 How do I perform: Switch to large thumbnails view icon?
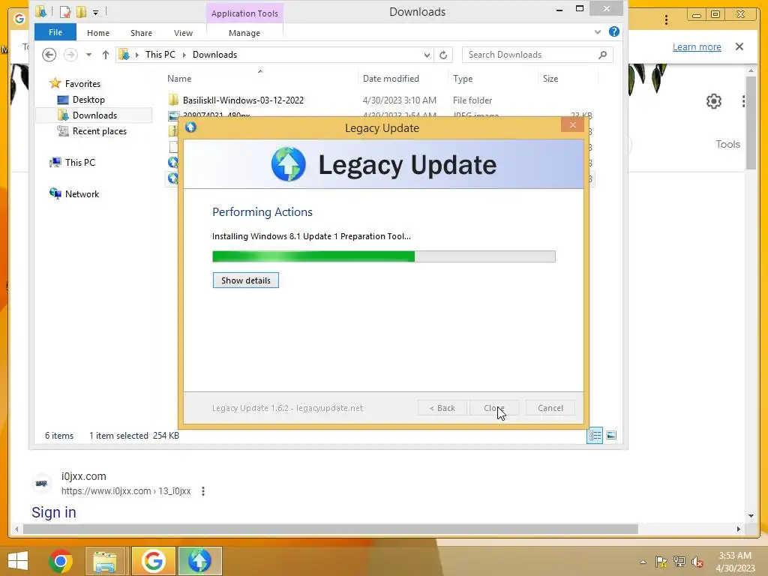click(611, 435)
